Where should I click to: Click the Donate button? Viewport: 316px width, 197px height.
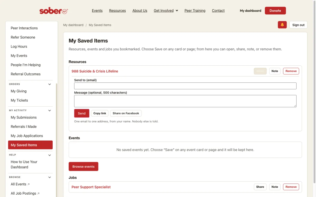point(275,11)
